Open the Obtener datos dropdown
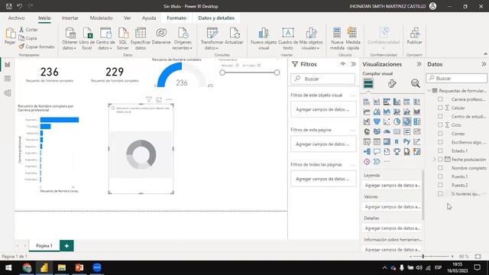Screen dimensions: 489x275 click(x=70, y=45)
